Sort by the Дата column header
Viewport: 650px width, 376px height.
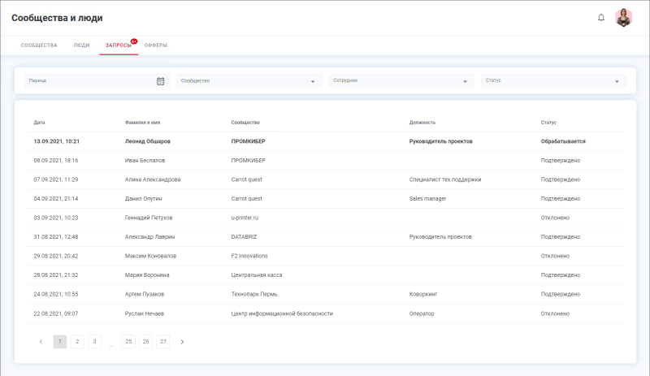[40, 123]
